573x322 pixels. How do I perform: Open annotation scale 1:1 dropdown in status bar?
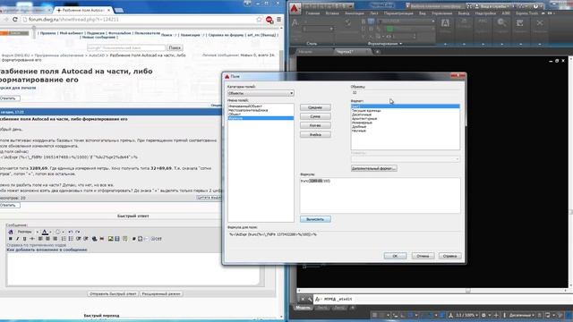pyautogui.click(x=466, y=315)
